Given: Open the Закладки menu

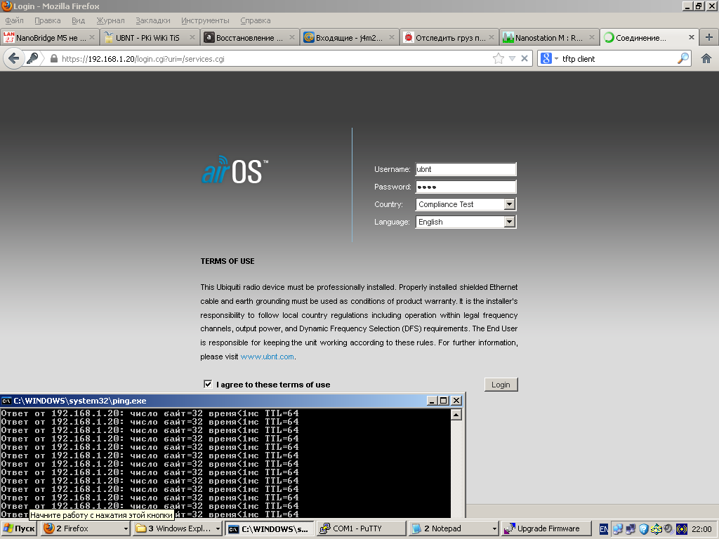Looking at the screenshot, I should 152,20.
